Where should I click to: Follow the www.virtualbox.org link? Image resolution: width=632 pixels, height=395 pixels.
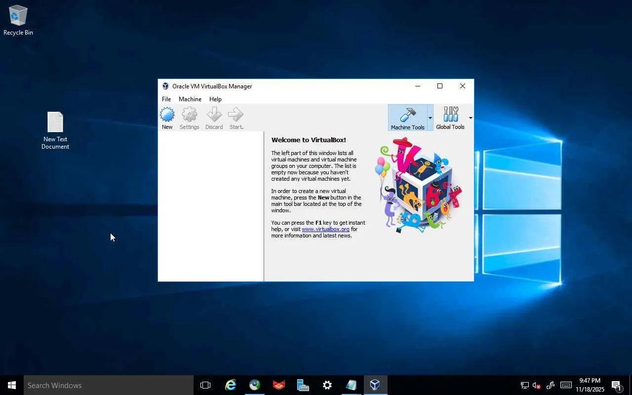coord(325,229)
